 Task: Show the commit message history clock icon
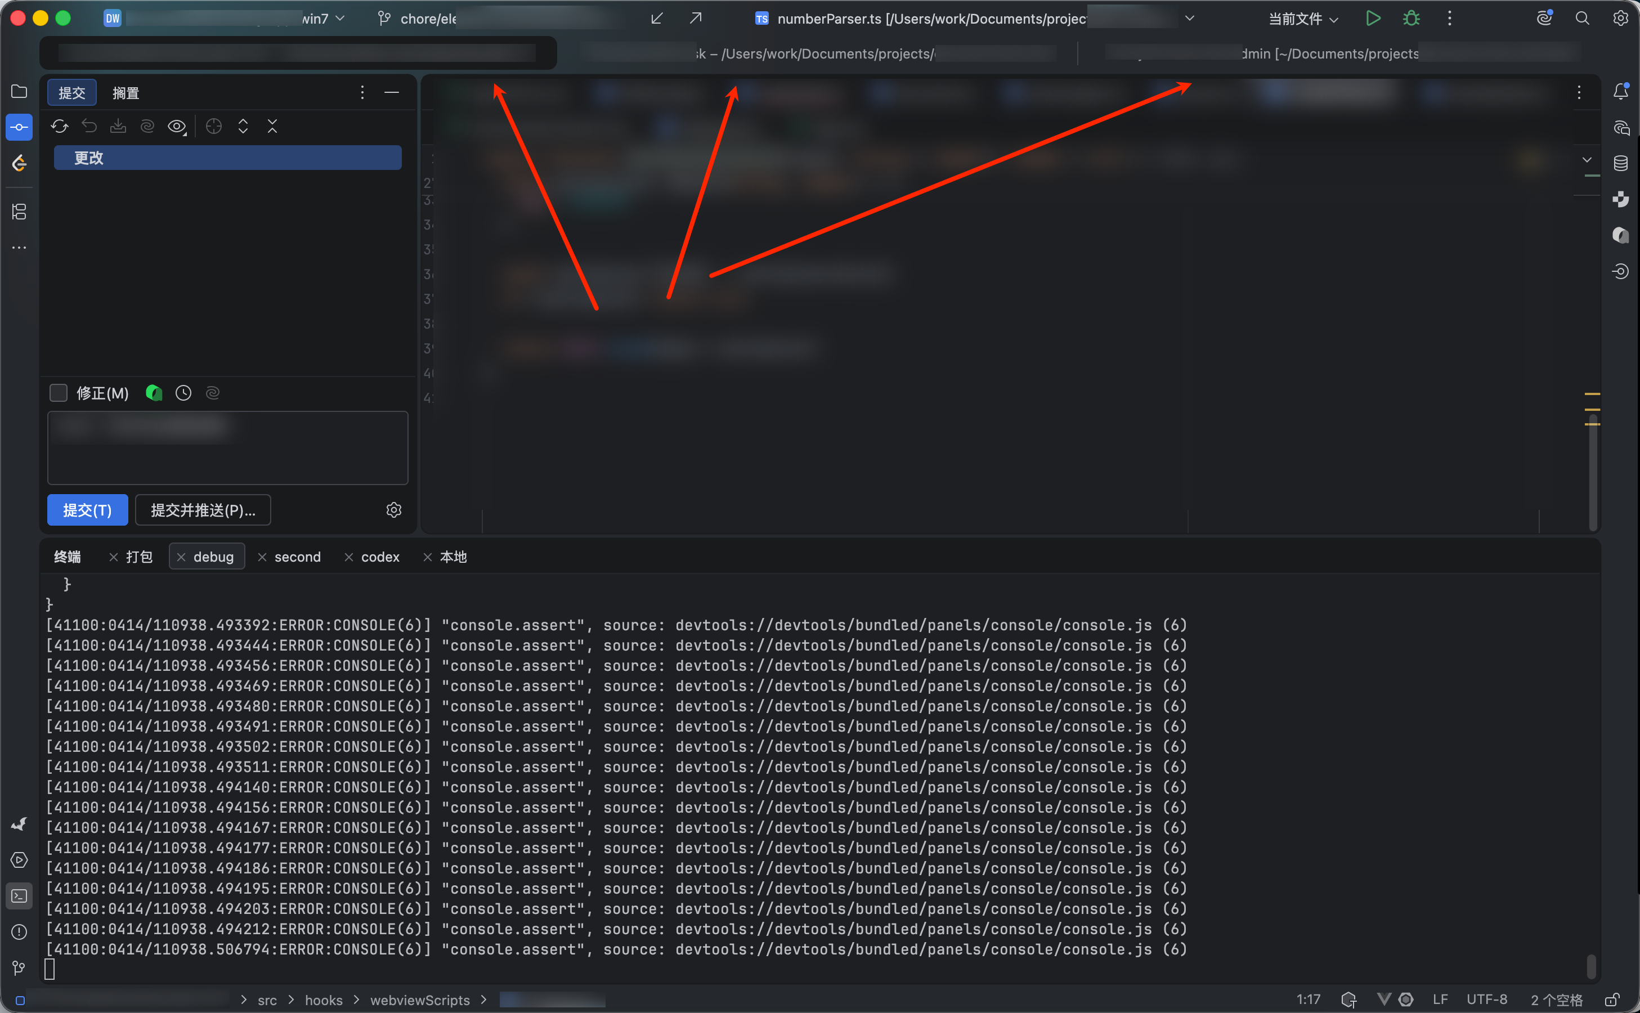(183, 393)
